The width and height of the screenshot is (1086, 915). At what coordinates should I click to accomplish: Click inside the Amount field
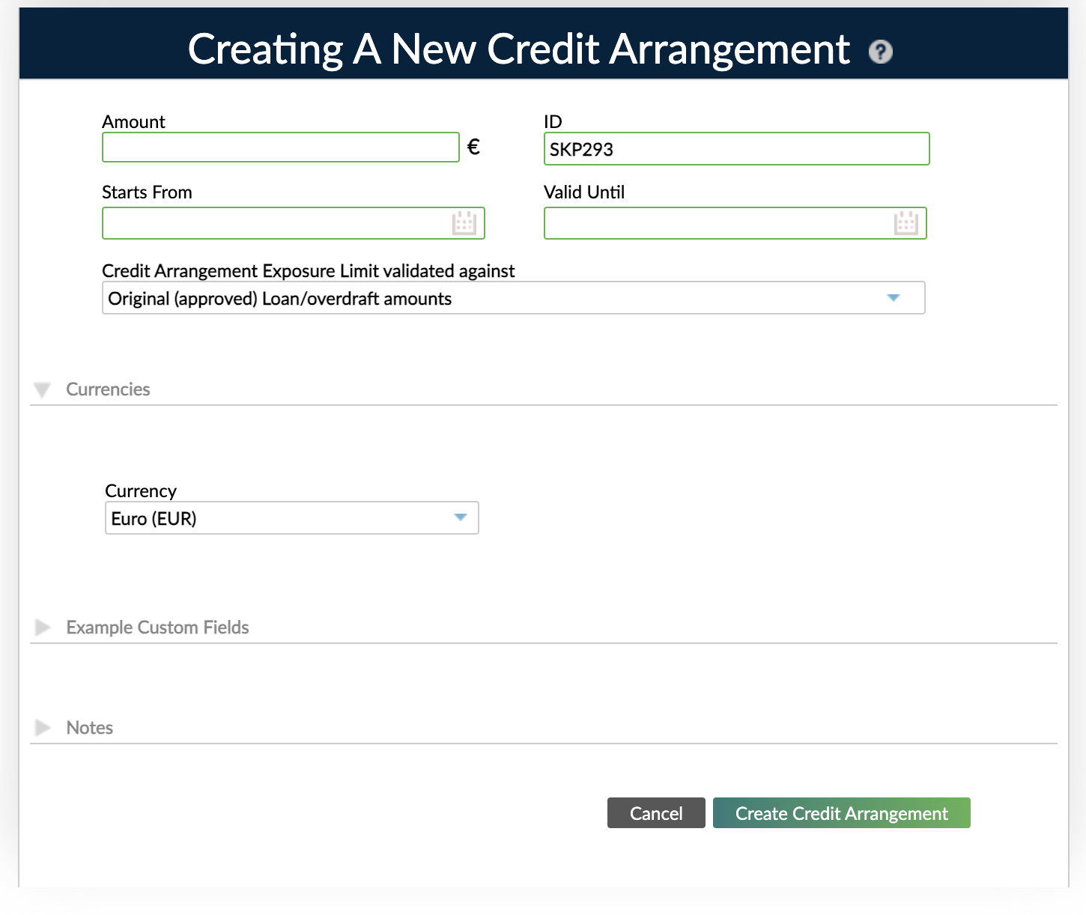coord(280,147)
